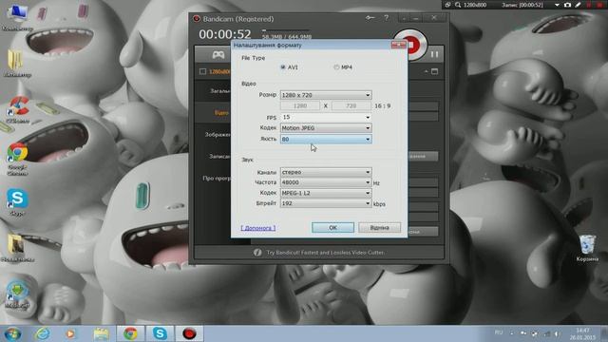Select the MP4 file type radio button
Viewport: 608px width, 342px height.
[336, 67]
